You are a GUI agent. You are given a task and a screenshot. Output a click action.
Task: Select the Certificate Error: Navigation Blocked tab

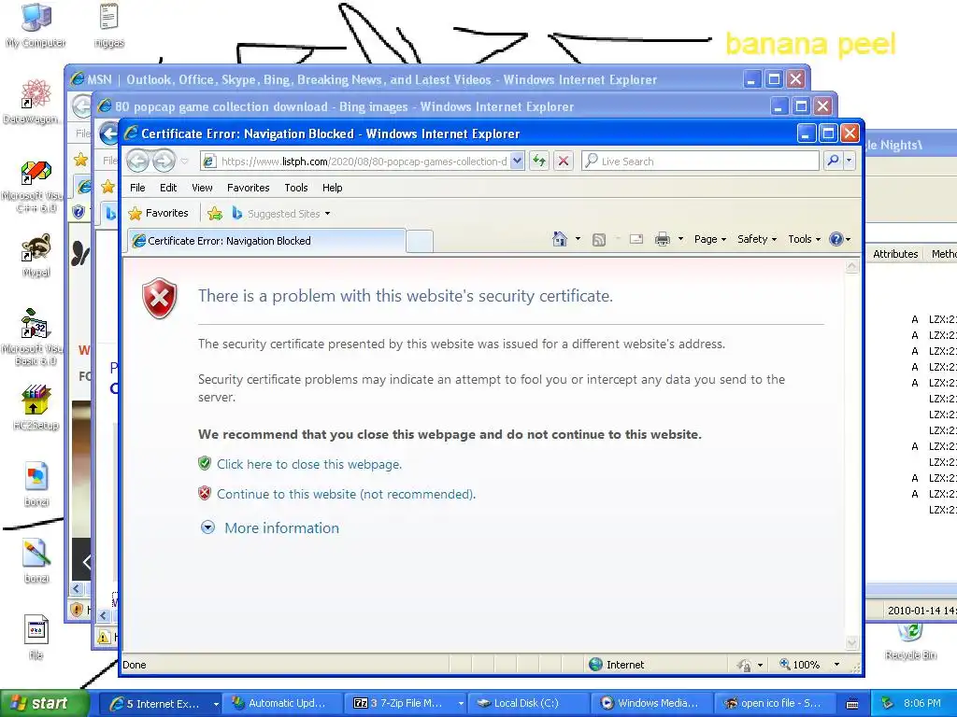pyautogui.click(x=266, y=241)
